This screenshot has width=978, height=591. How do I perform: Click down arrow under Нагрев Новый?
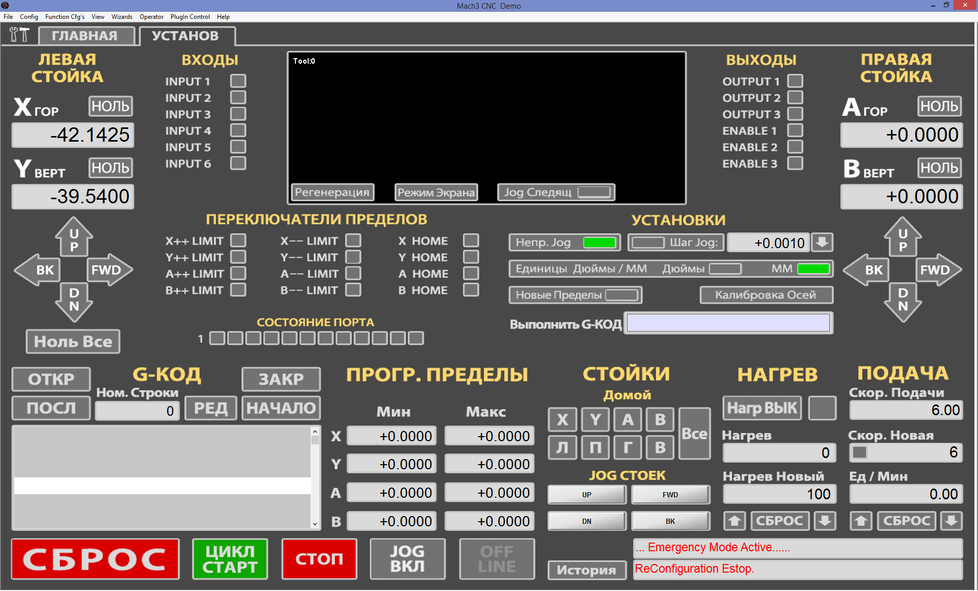(825, 521)
